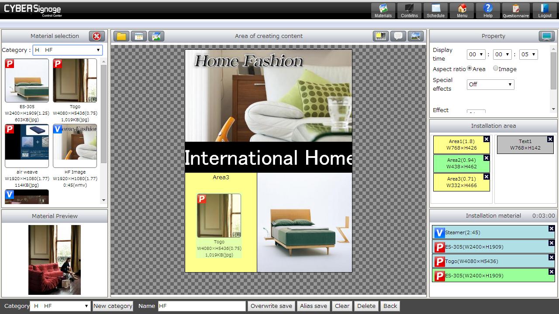Click the Material Preview image

pyautogui.click(x=55, y=260)
